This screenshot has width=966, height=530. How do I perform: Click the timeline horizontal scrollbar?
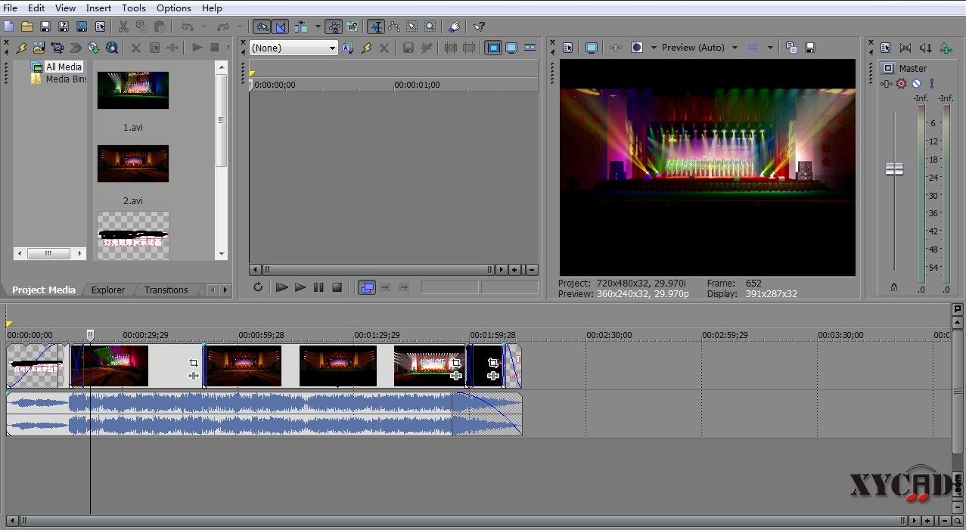point(462,521)
